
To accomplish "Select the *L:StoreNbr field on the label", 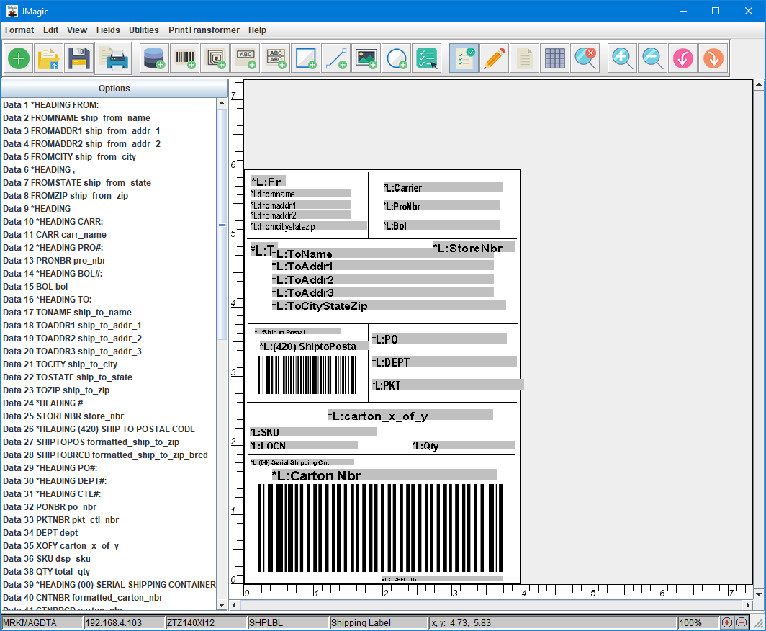I will tap(474, 248).
